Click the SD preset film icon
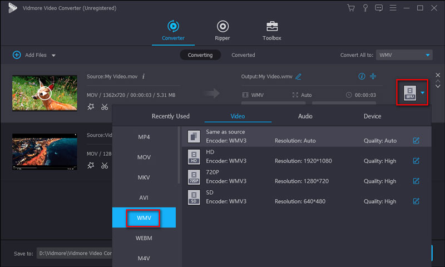Image resolution: width=445 pixels, height=267 pixels. 194,197
